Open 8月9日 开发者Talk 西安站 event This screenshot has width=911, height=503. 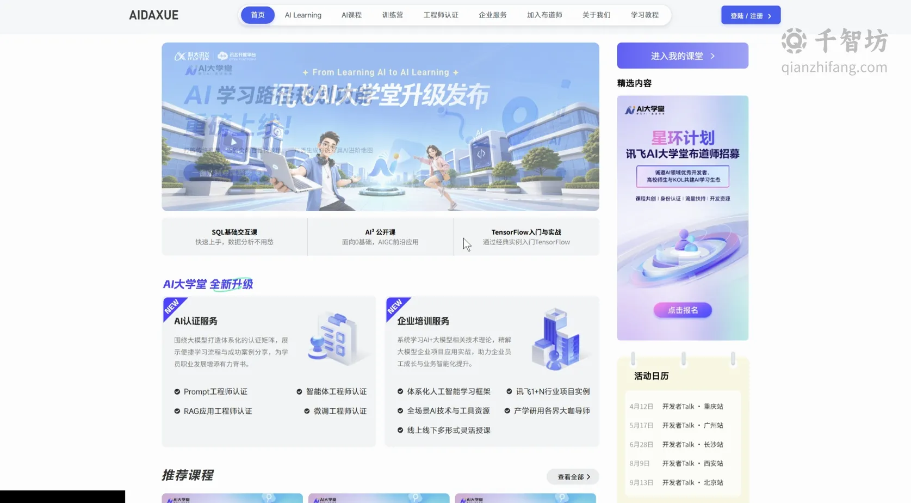click(x=677, y=464)
